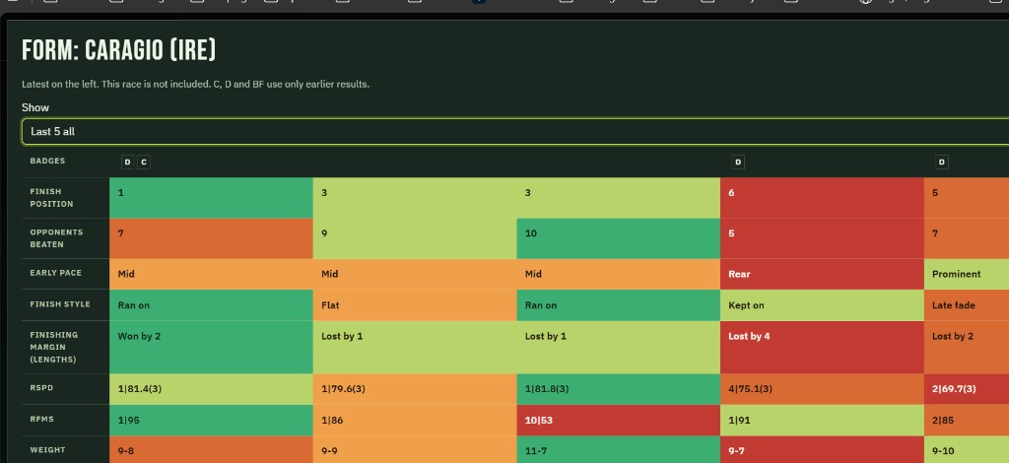Click the Won by 2 margin cell

211,347
